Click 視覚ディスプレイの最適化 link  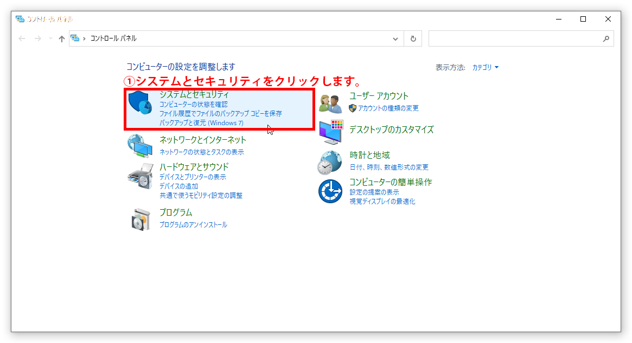tap(382, 201)
